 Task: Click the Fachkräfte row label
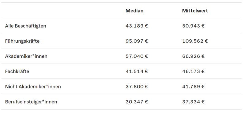(x=17, y=71)
